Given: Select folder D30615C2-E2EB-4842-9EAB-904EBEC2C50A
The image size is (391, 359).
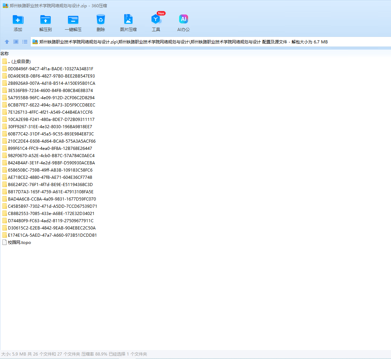Looking at the screenshot, I should (x=49, y=227).
